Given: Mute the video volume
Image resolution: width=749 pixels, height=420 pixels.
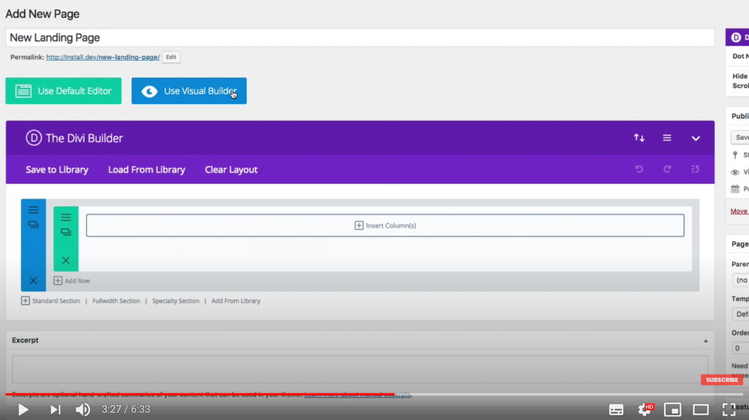Looking at the screenshot, I should point(83,410).
